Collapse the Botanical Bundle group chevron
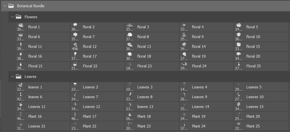 click(x=5, y=6)
